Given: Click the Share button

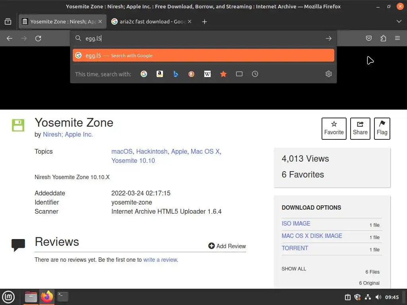Looking at the screenshot, I should pos(360,129).
